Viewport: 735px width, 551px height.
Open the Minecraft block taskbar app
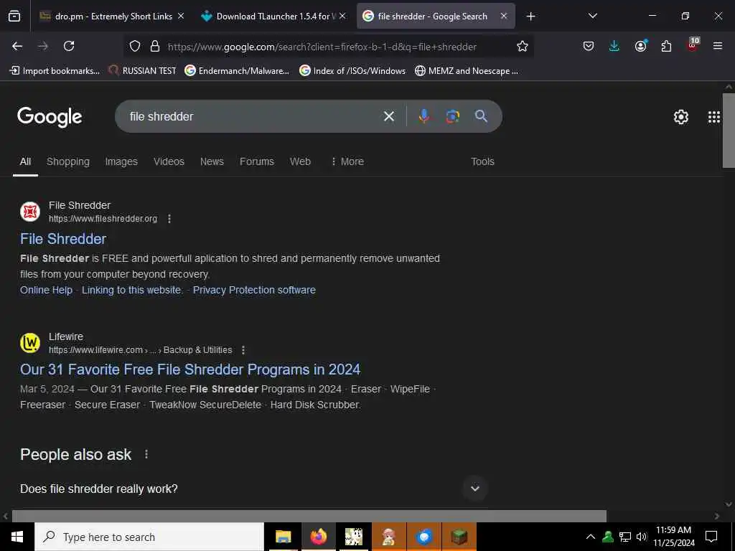(459, 537)
